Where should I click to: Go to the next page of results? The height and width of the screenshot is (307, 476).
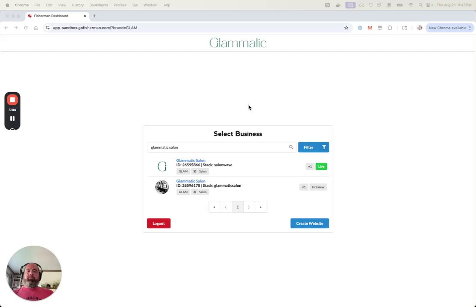coord(249,207)
